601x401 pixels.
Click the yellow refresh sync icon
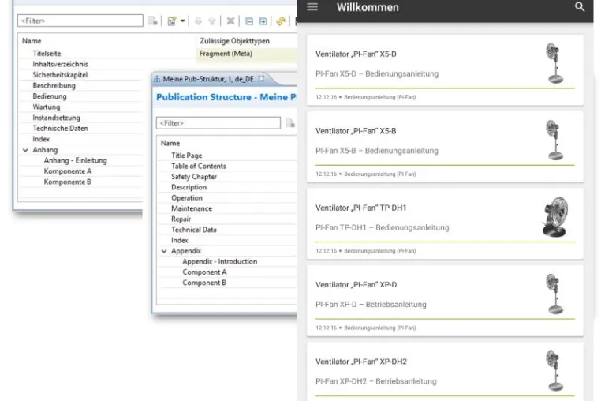tap(281, 21)
